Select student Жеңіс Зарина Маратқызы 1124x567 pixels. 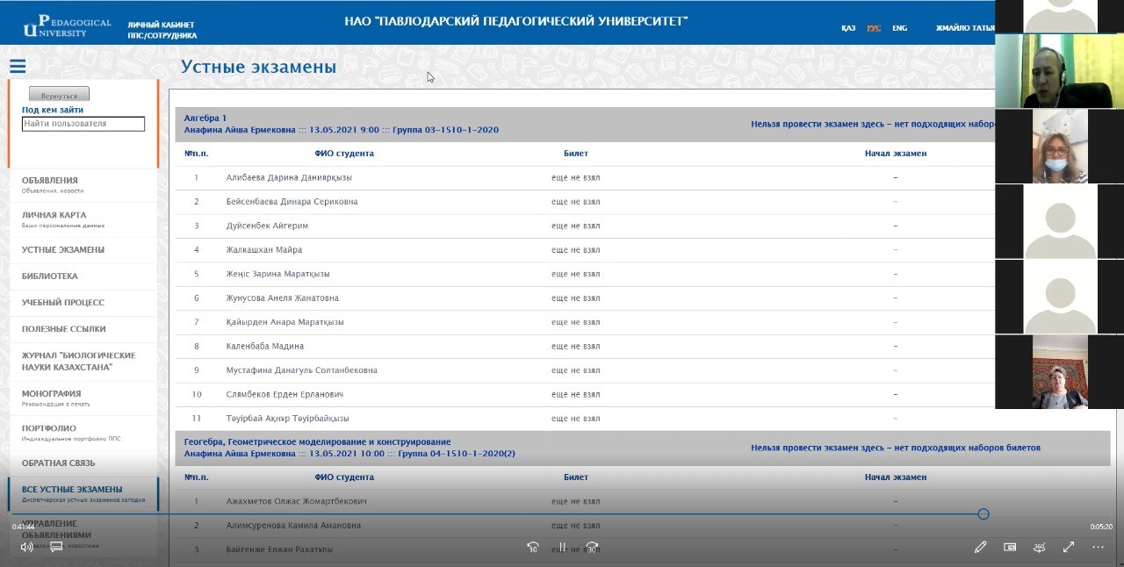tap(277, 274)
